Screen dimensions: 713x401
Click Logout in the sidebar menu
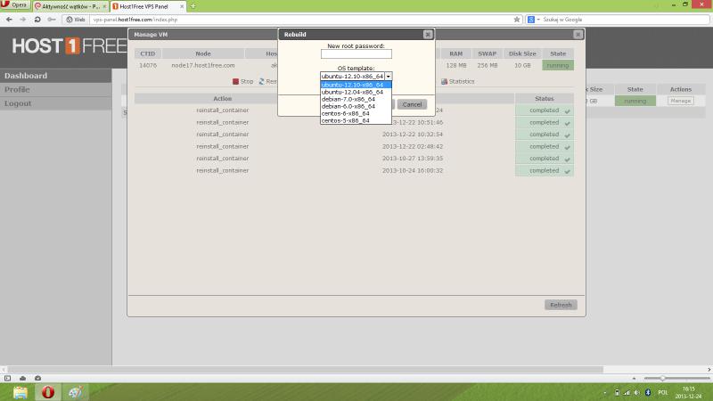18,103
